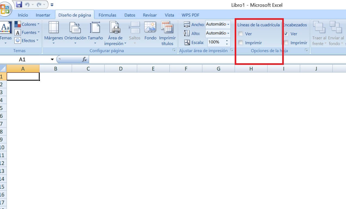
Task: Switch to the WPS PDF tab
Action: click(190, 15)
